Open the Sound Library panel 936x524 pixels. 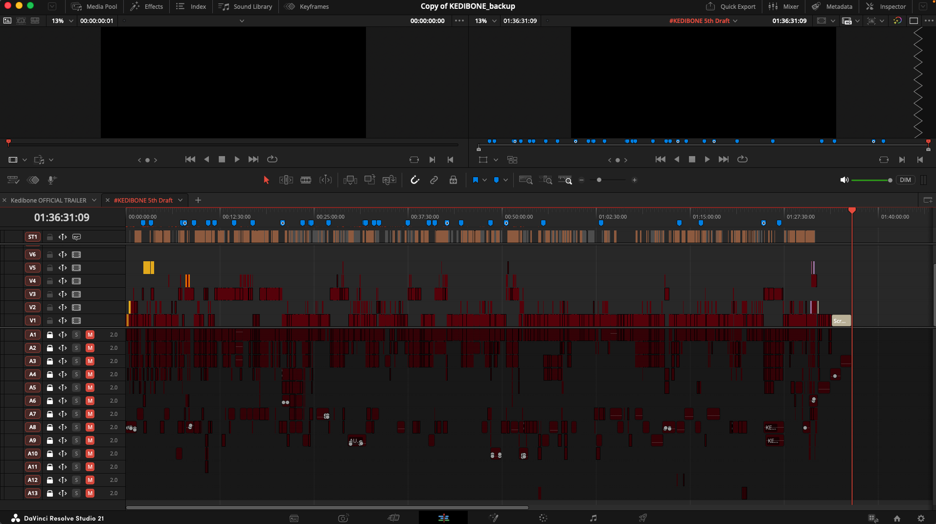click(x=245, y=6)
